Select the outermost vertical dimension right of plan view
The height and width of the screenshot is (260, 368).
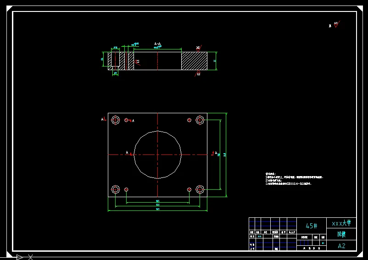(x=226, y=155)
